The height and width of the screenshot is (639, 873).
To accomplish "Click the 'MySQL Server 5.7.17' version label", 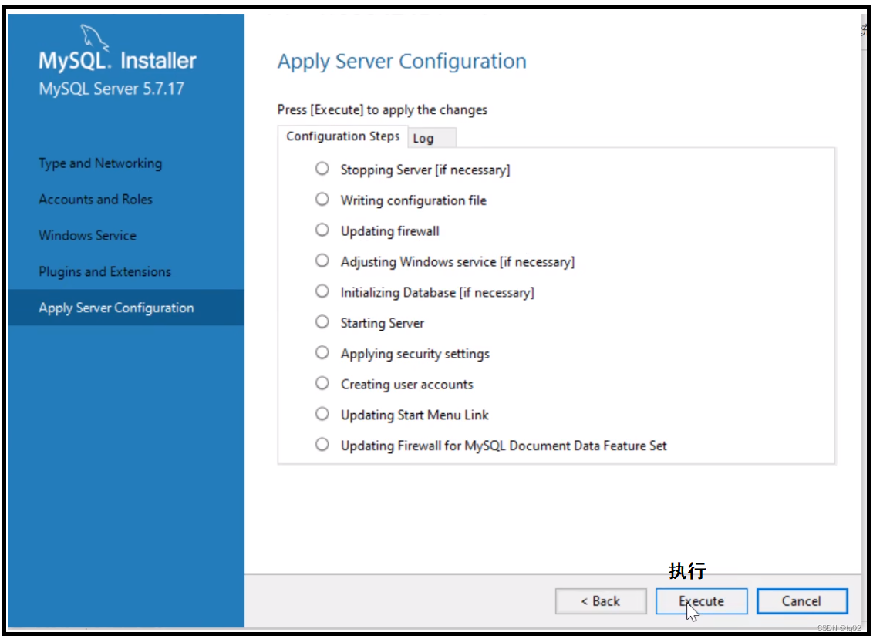I will 111,89.
